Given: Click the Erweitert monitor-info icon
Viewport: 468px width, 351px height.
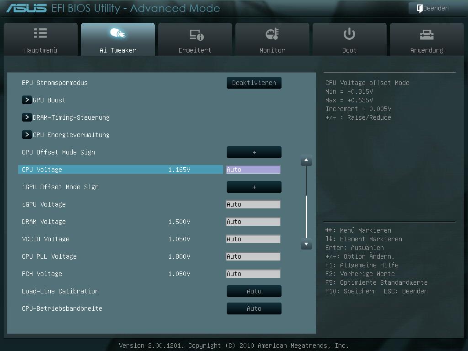Looking at the screenshot, I should point(197,35).
